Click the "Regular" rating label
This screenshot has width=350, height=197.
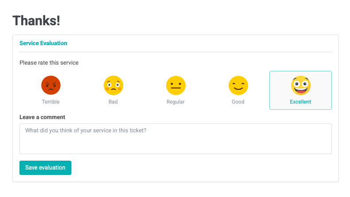pos(175,102)
